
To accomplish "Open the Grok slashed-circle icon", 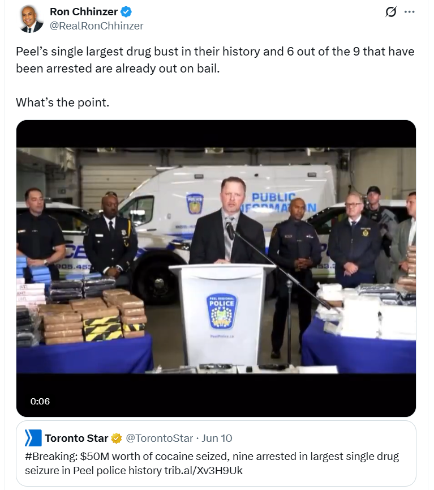I will click(x=390, y=12).
